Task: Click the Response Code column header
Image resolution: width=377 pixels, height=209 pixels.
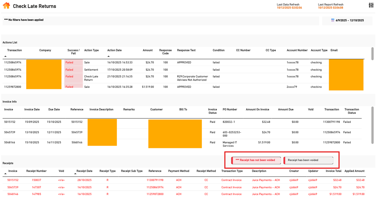Action: coord(165,52)
